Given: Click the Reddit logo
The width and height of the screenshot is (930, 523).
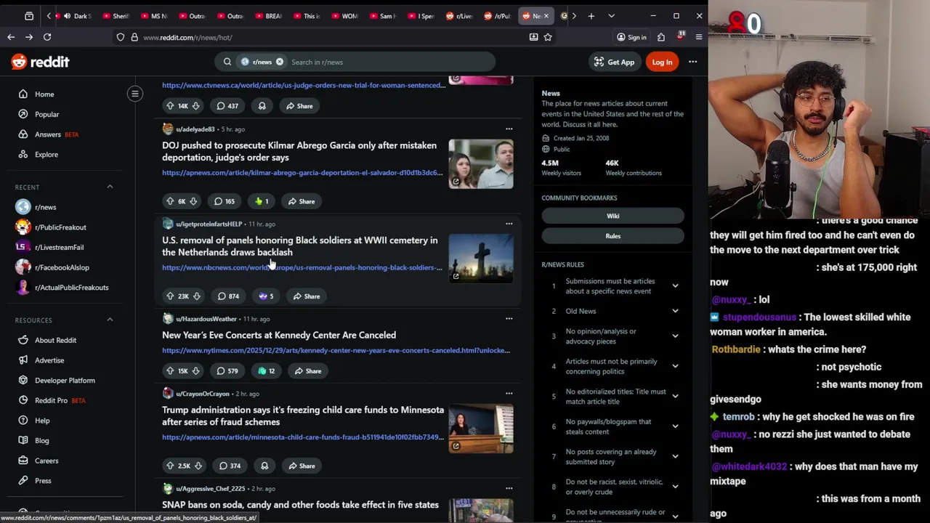Looking at the screenshot, I should coord(40,62).
